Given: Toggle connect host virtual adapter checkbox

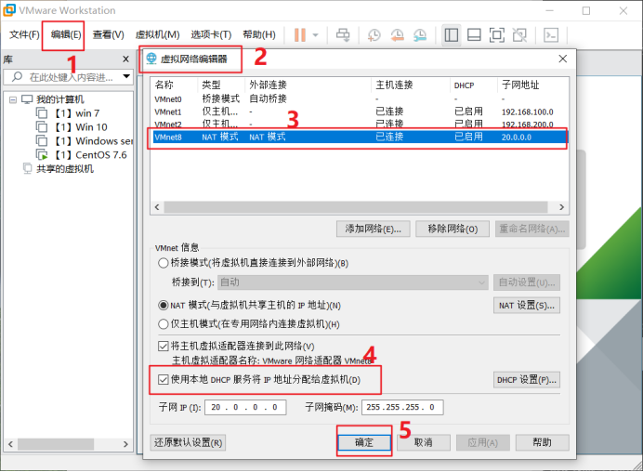Looking at the screenshot, I should point(164,347).
